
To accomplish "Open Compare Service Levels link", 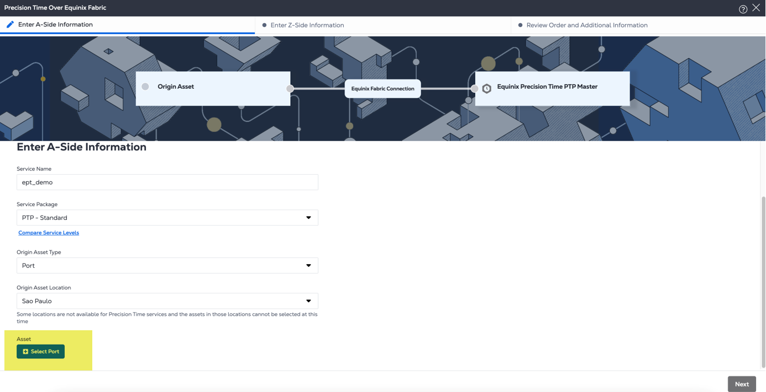I will pyautogui.click(x=49, y=233).
